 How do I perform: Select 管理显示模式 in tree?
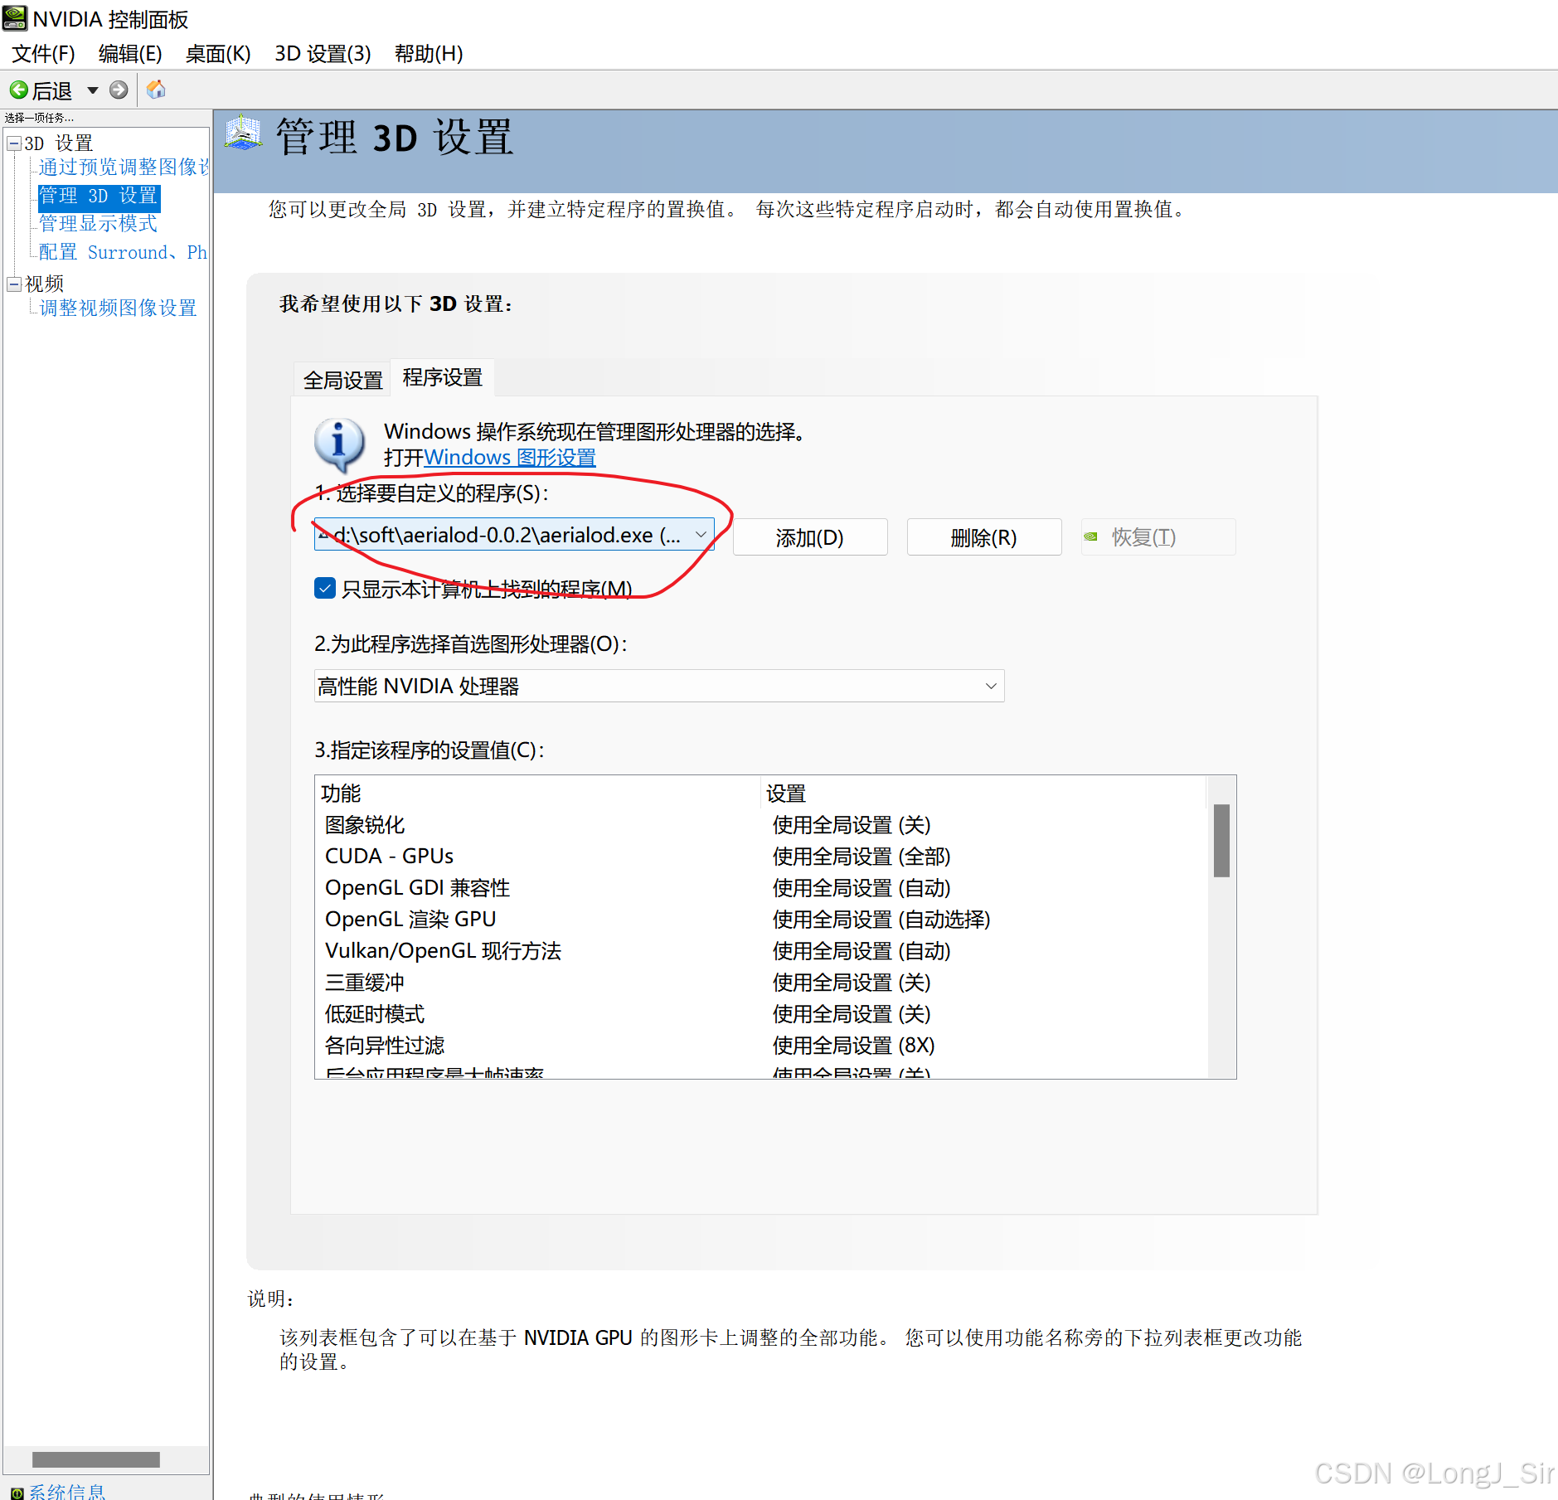tap(98, 224)
